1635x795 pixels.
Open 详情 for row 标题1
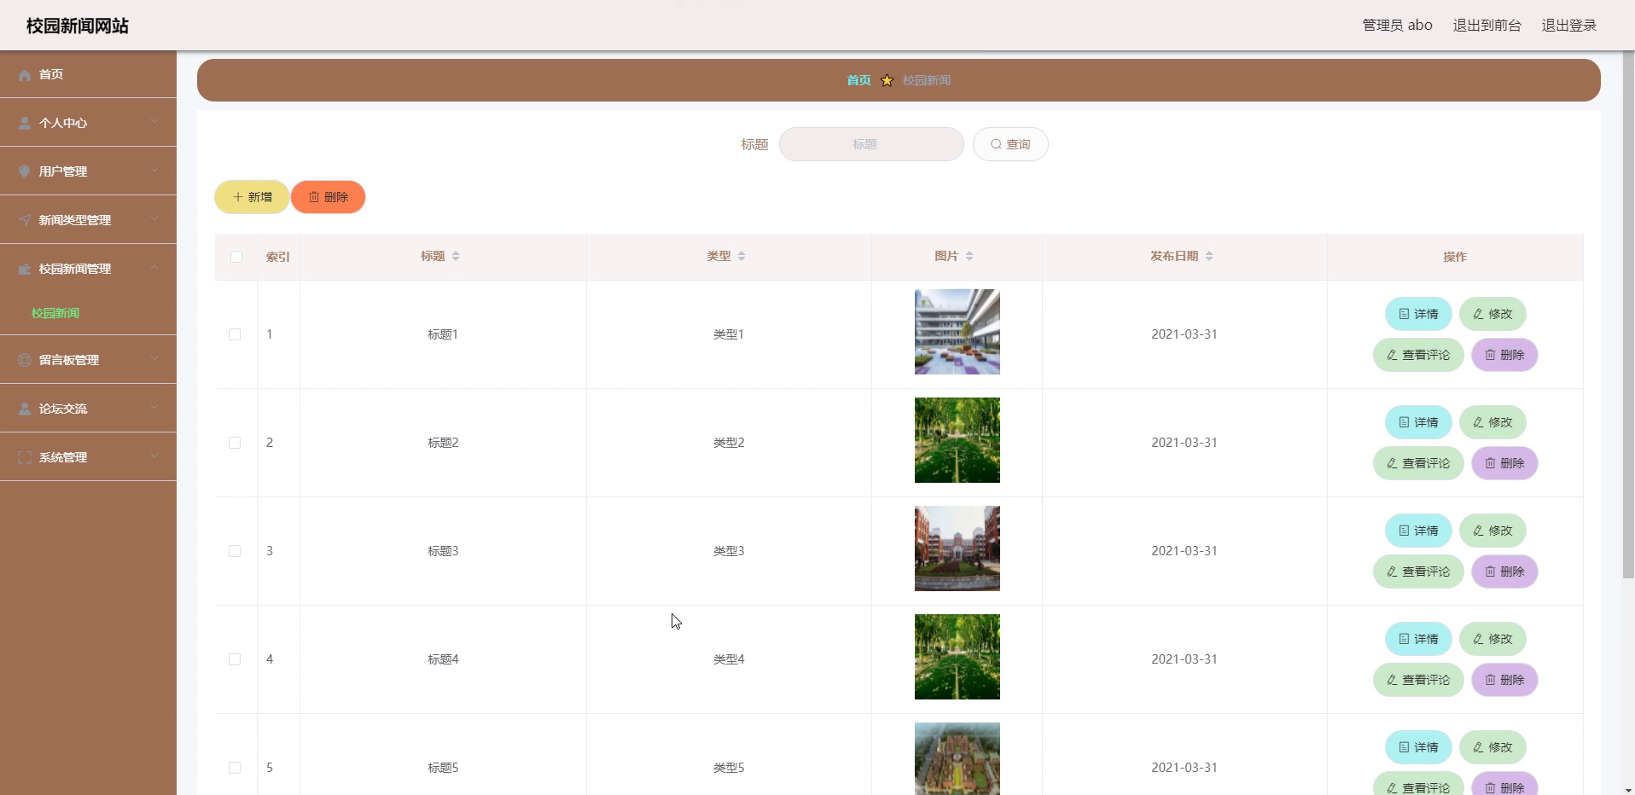[x=1418, y=314]
